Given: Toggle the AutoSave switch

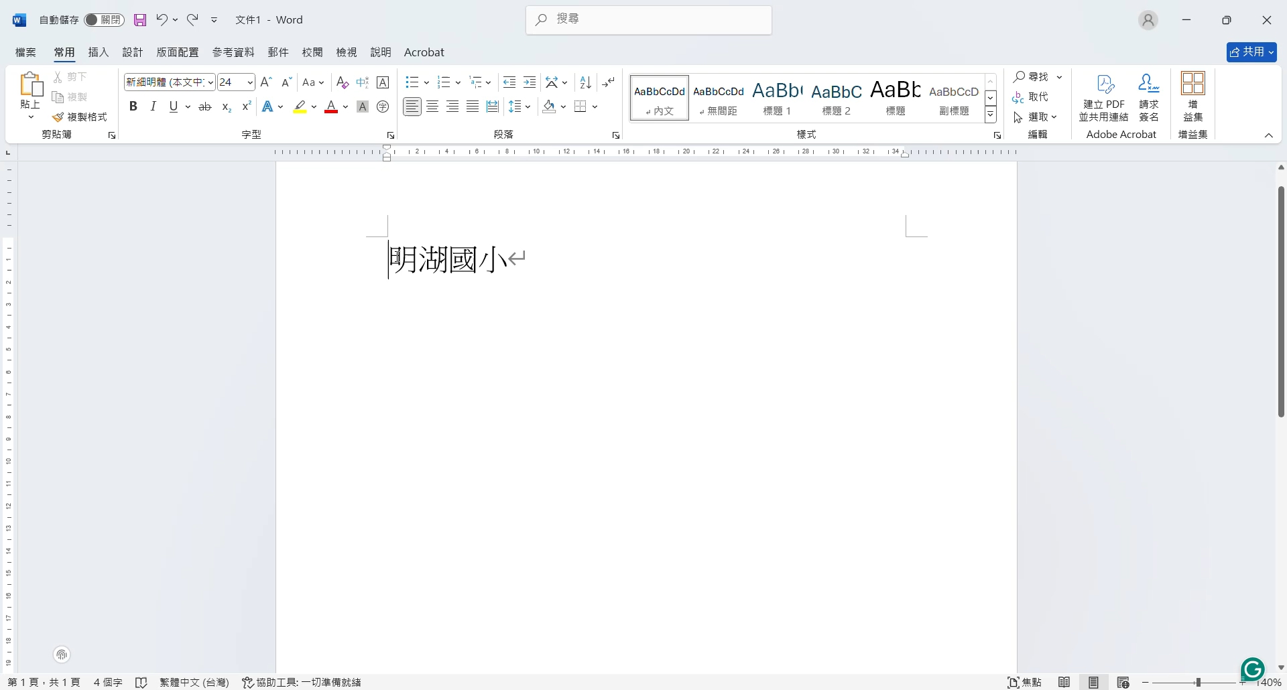Looking at the screenshot, I should click(104, 20).
